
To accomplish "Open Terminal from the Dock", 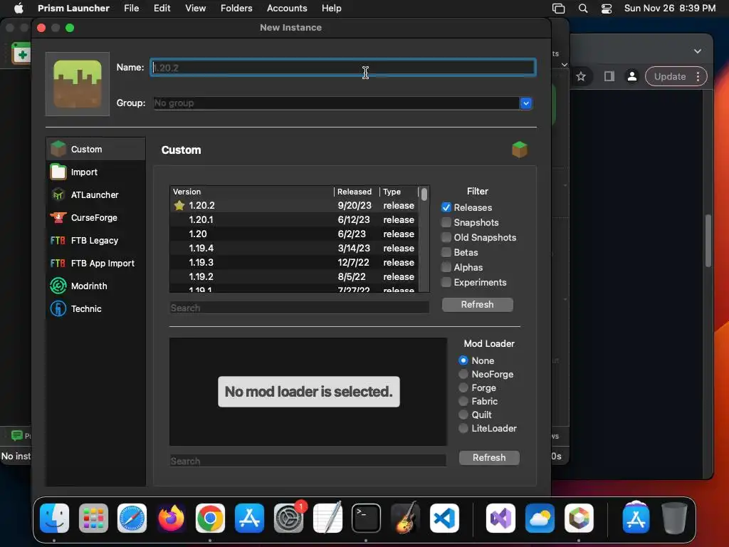I will point(366,518).
